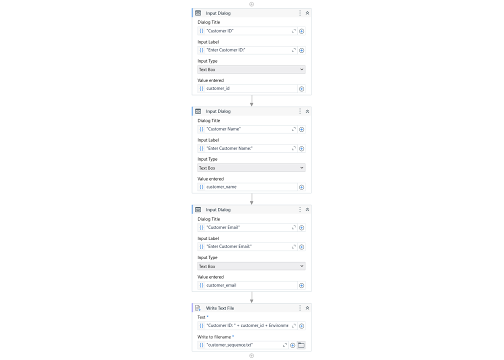The height and width of the screenshot is (360, 504).
Task: Collapse the Customer Name Input Dialog activity
Action: (307, 111)
